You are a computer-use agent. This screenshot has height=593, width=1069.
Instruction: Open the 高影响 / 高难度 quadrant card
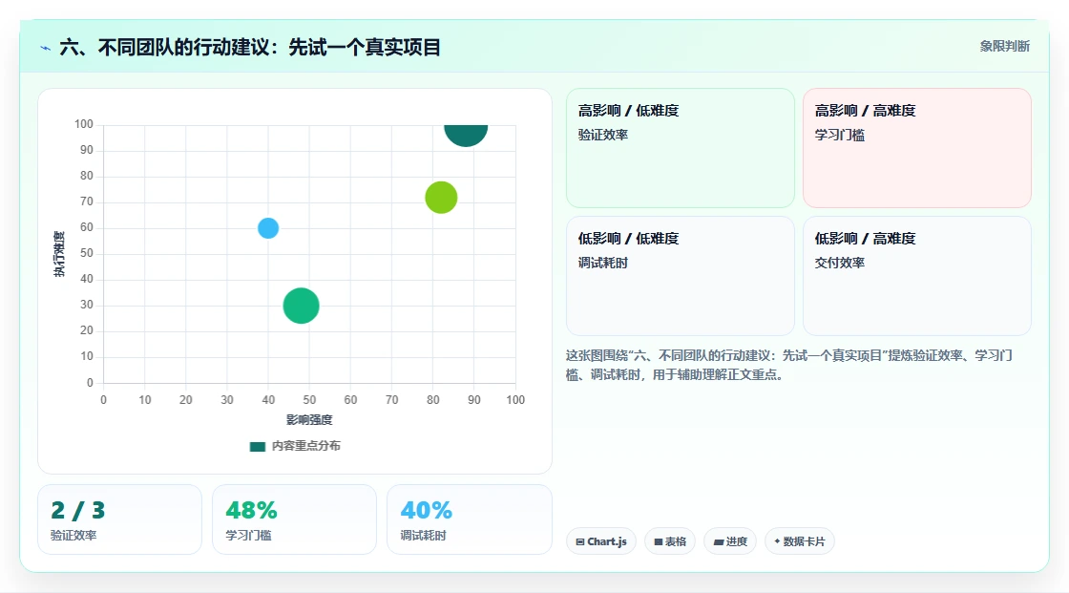click(x=916, y=147)
